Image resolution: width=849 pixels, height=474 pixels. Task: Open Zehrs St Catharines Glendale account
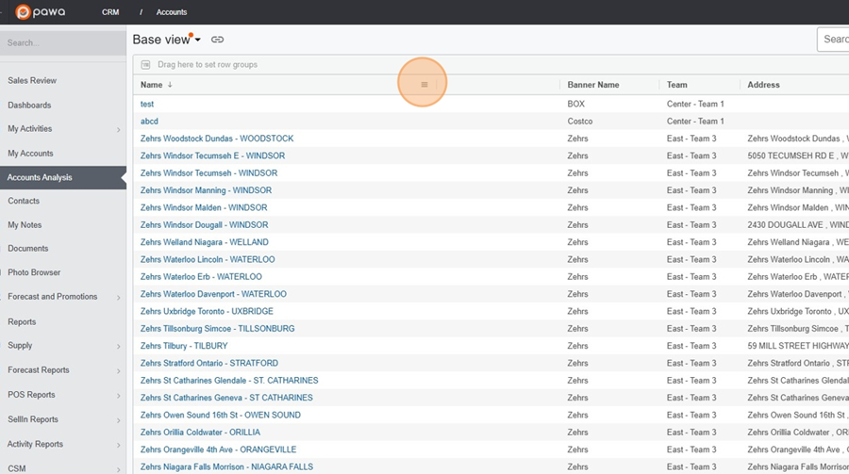pos(229,381)
